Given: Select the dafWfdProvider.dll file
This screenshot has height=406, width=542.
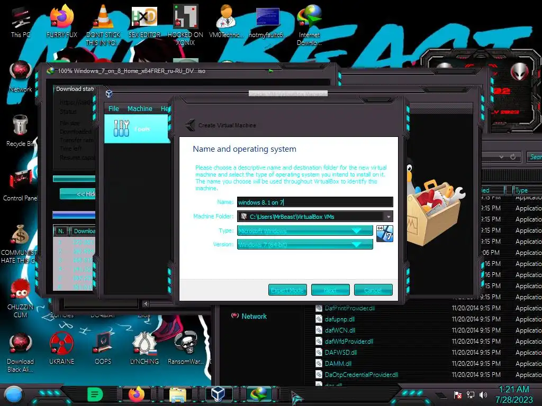Looking at the screenshot, I should [349, 342].
